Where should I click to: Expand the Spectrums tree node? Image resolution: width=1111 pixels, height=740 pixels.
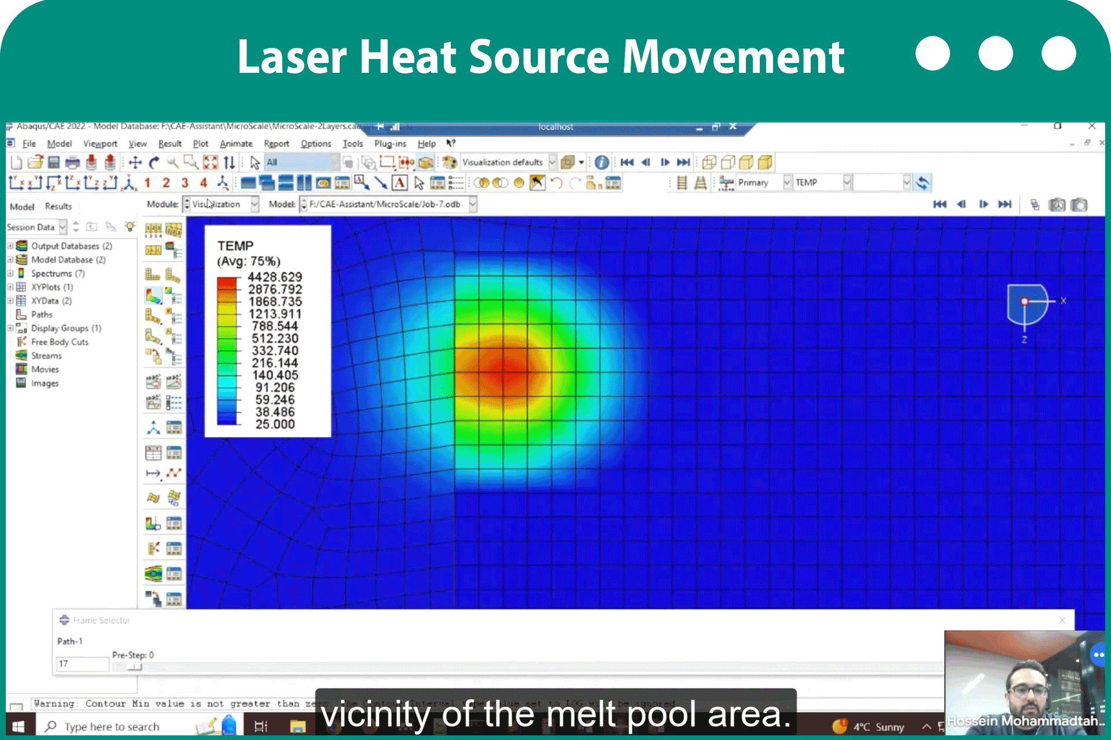click(10, 273)
